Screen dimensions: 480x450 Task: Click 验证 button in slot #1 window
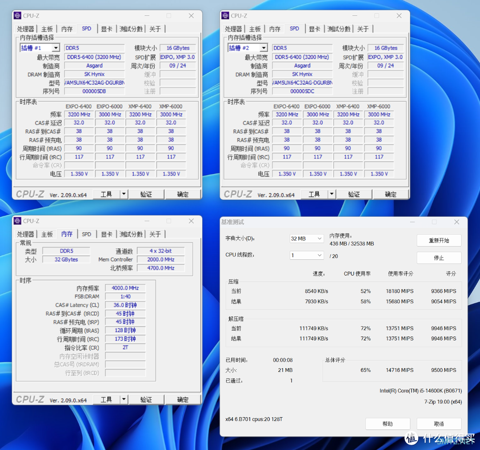pos(146,194)
